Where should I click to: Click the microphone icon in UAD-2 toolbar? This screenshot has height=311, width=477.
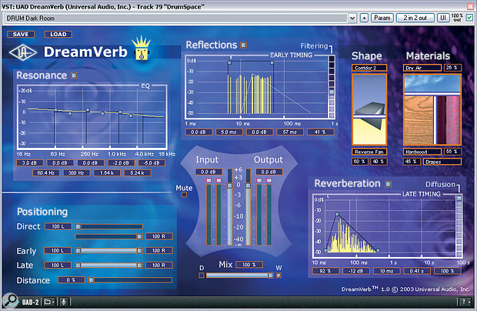64,302
